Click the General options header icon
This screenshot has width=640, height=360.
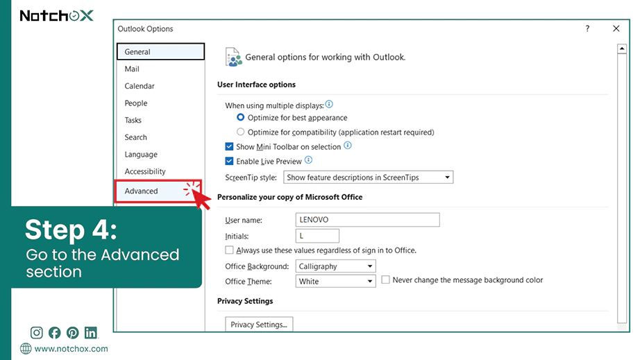click(x=233, y=57)
